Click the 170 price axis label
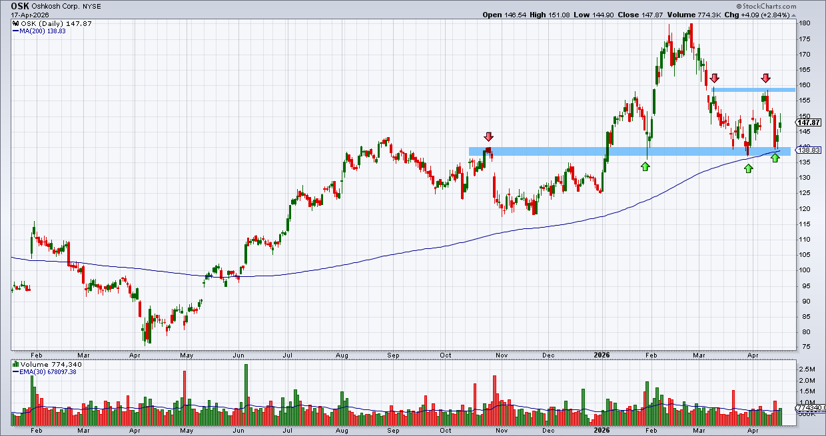Screen dimensions: 826x436 coord(805,55)
